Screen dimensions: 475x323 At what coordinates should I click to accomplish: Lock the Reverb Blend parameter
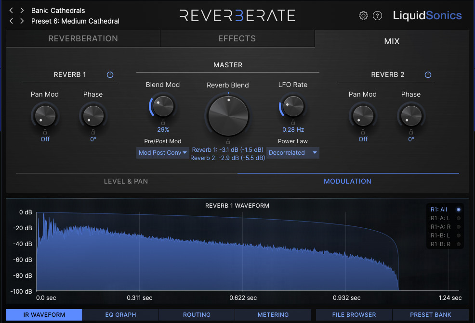tap(228, 141)
